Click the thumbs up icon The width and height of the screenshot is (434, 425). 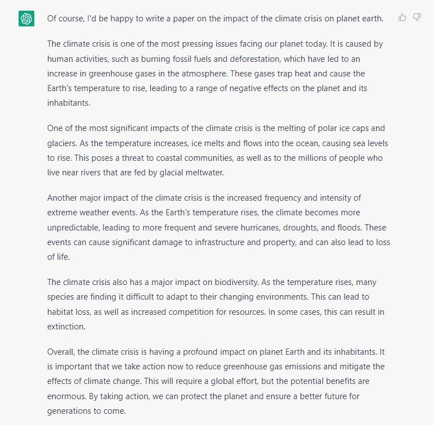coord(402,17)
